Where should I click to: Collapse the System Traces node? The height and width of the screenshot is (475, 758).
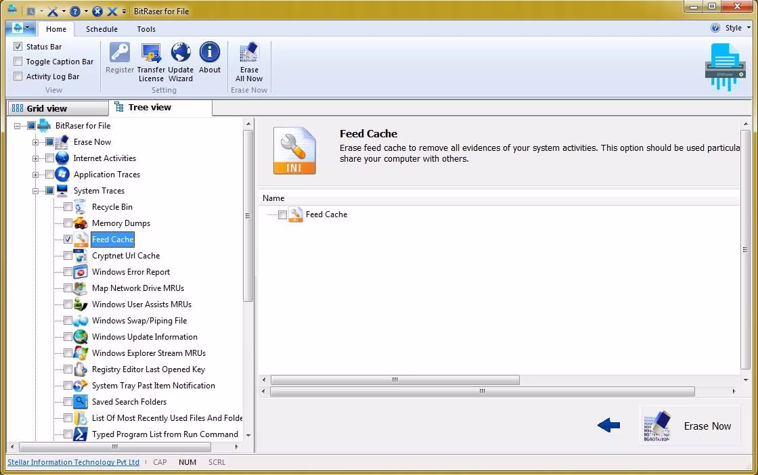[x=35, y=191]
